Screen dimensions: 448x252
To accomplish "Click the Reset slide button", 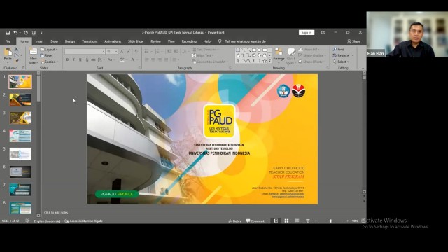I will pyautogui.click(x=47, y=55).
